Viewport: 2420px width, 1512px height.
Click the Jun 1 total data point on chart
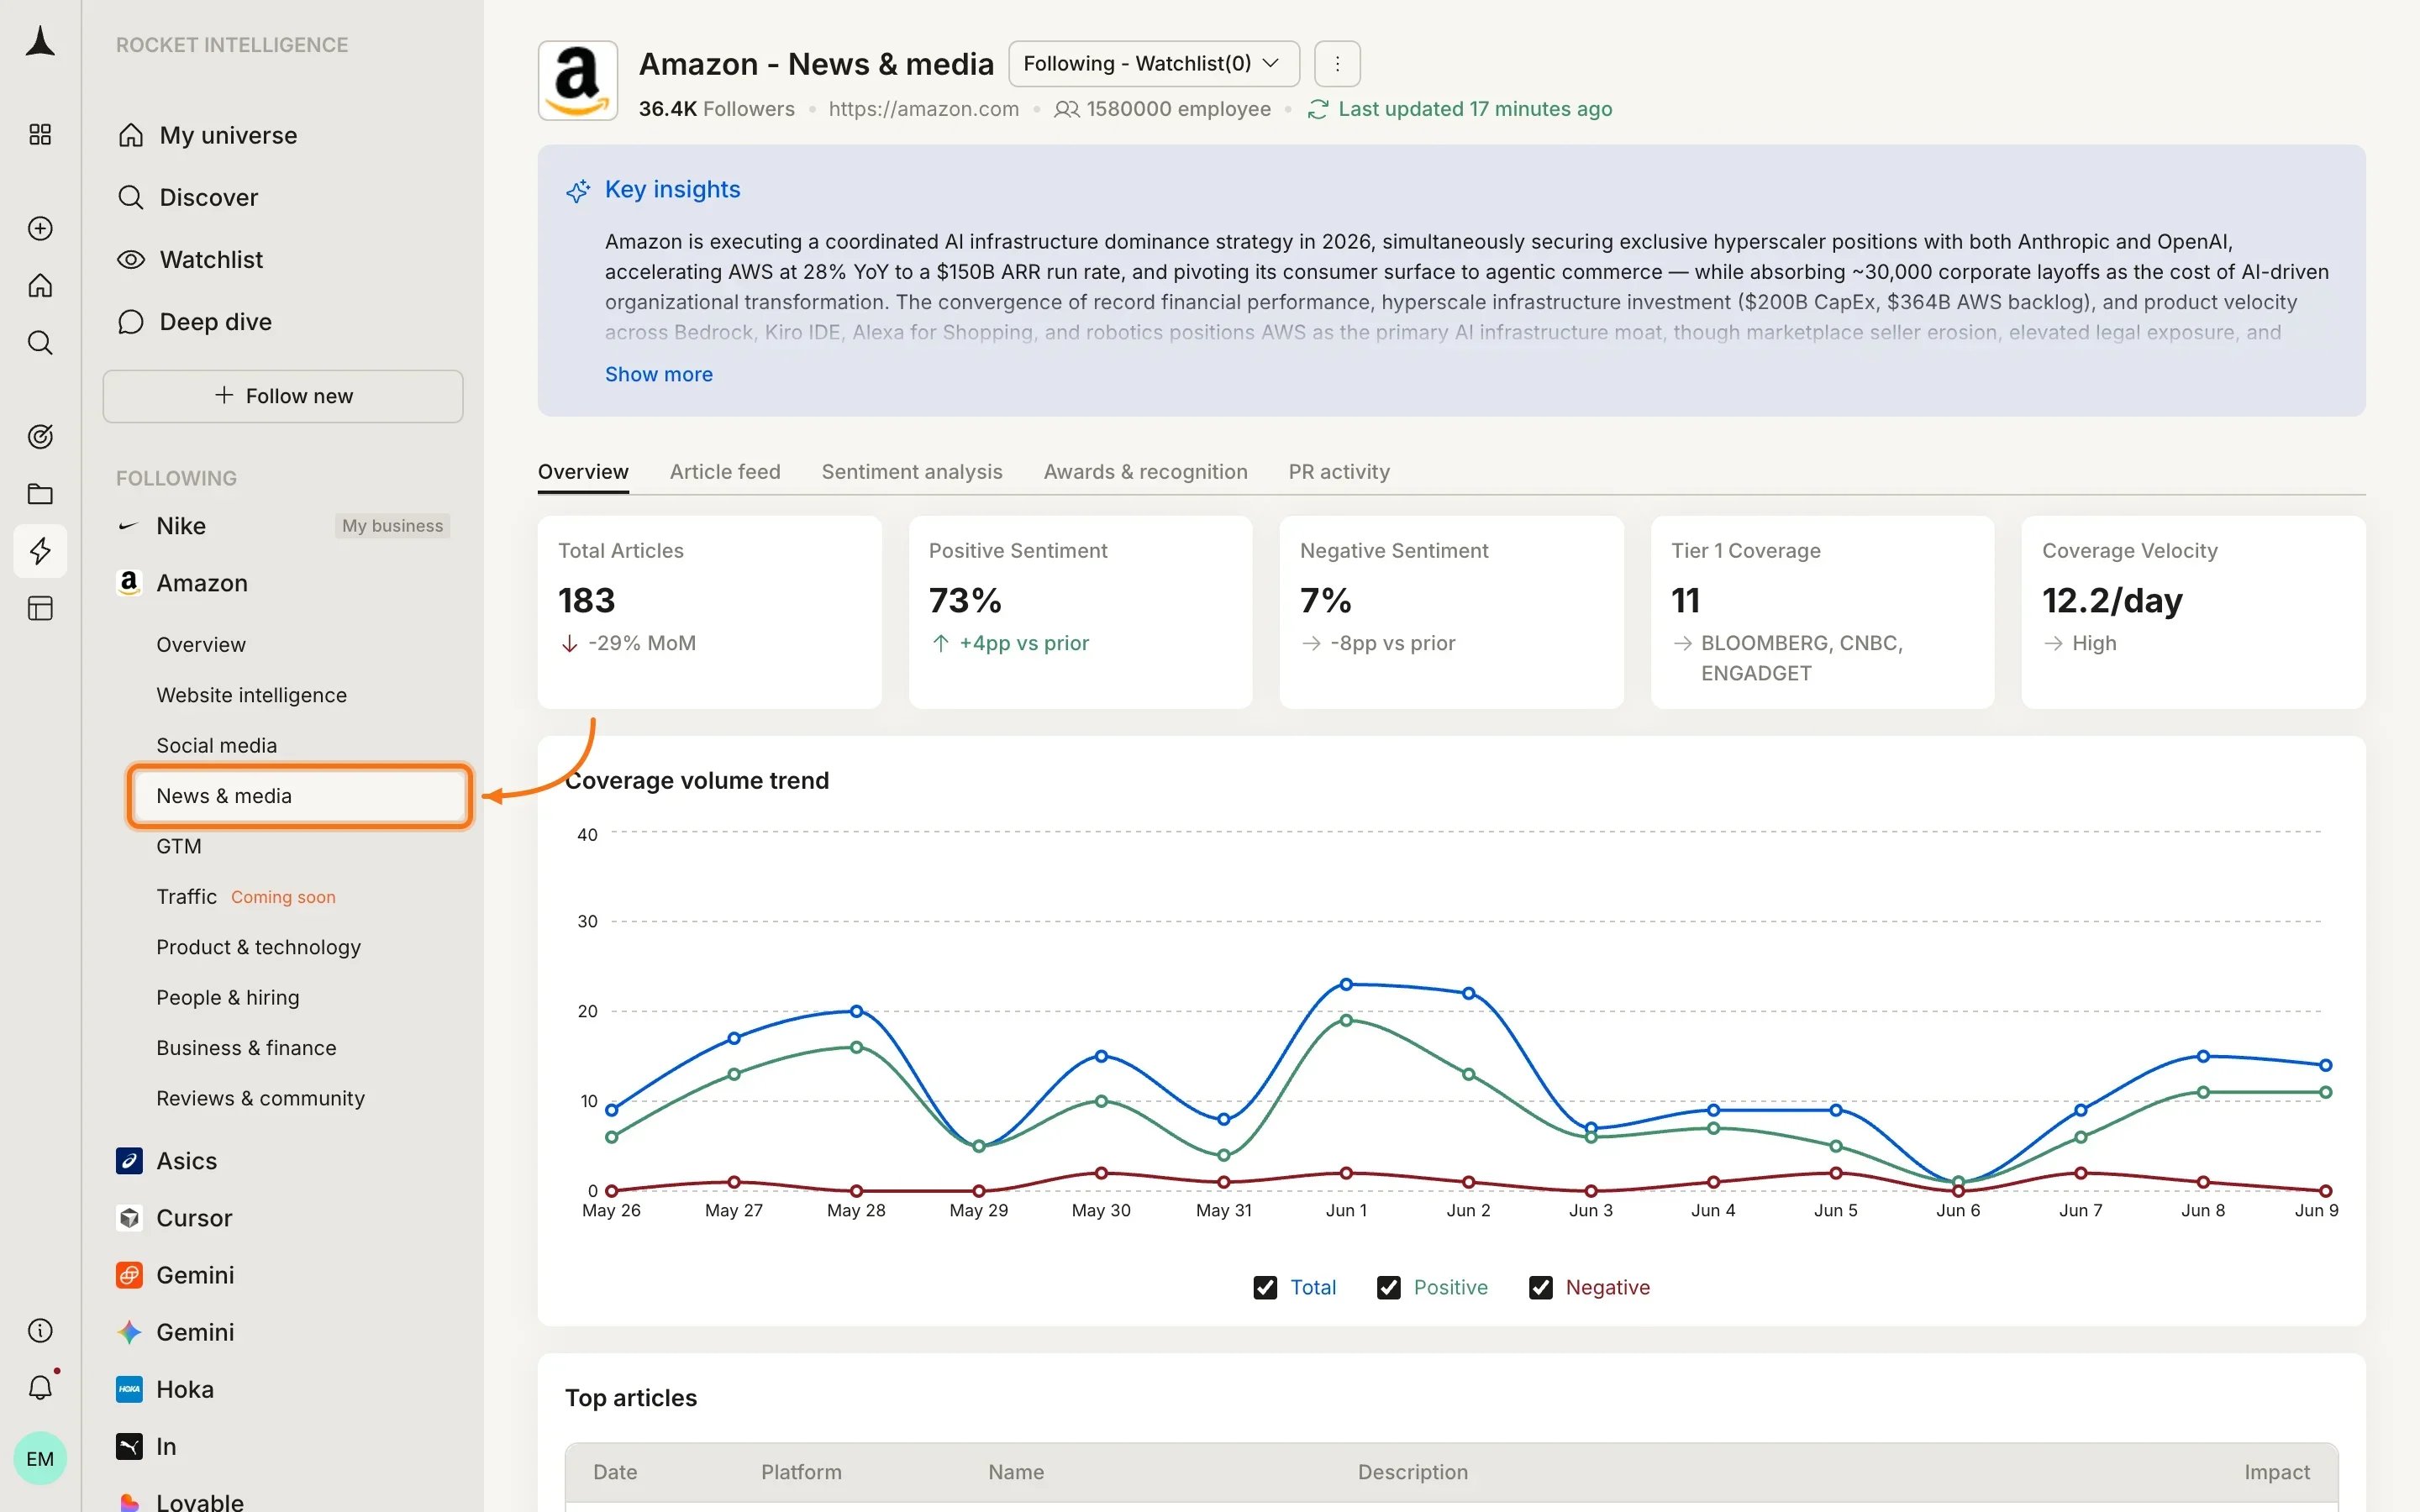pyautogui.click(x=1346, y=985)
